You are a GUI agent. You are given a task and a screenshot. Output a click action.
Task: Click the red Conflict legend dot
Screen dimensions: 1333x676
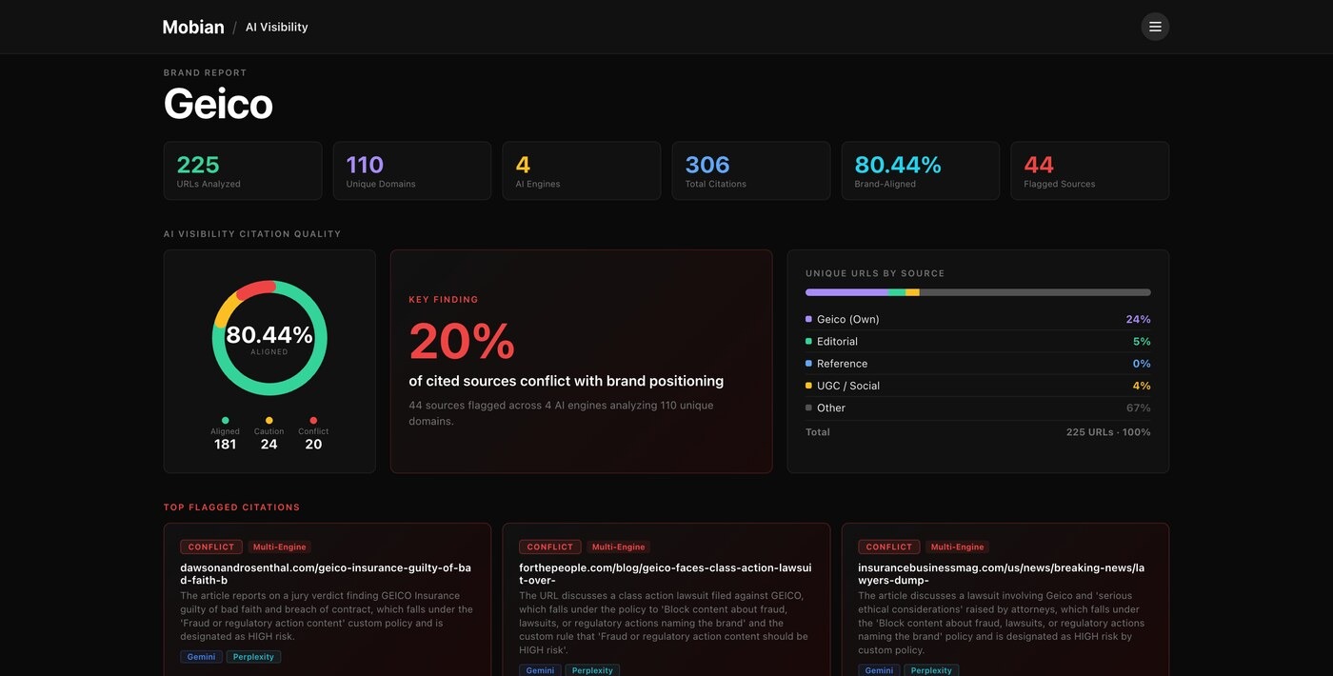[313, 420]
